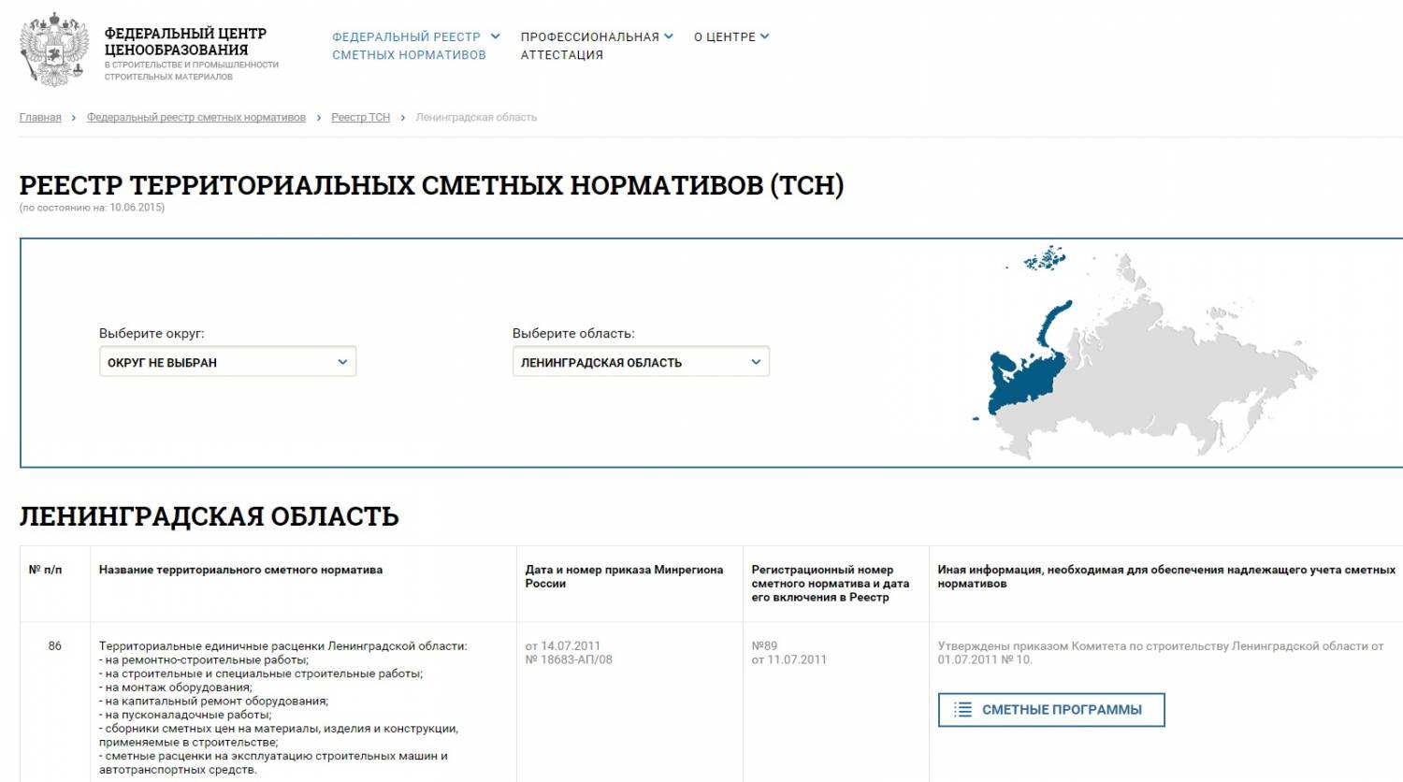The width and height of the screenshot is (1403, 782).
Task: Open the Федеральный центр ценообразования home title
Action: tap(185, 41)
